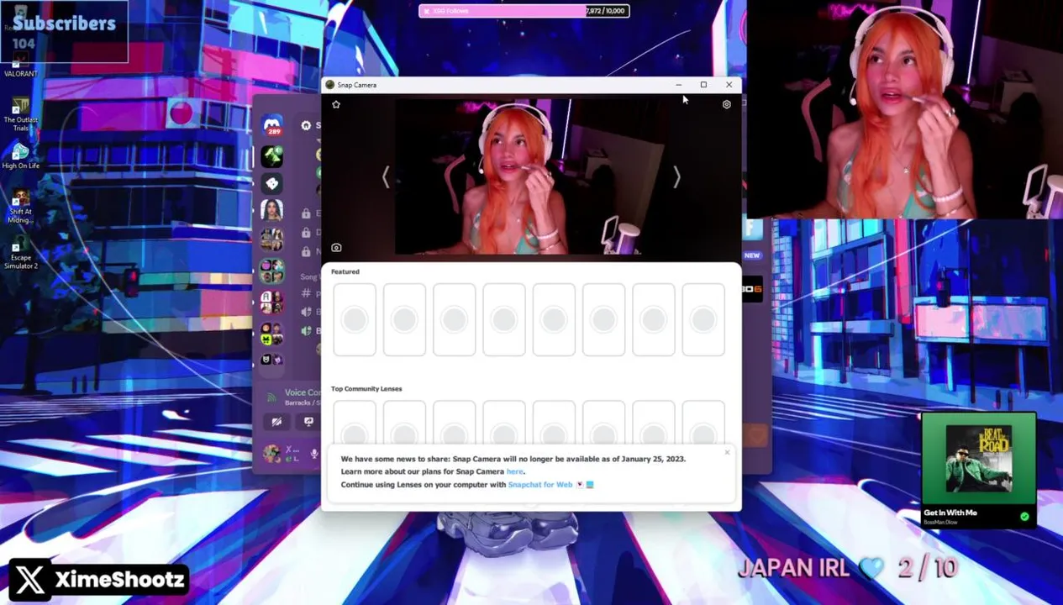Select the last Featured lens placeholder
Viewport: 1063px width, 605px height.
[x=703, y=320]
